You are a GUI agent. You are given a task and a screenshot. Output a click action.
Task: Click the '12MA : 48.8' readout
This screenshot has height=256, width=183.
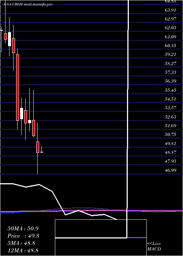[23, 250]
